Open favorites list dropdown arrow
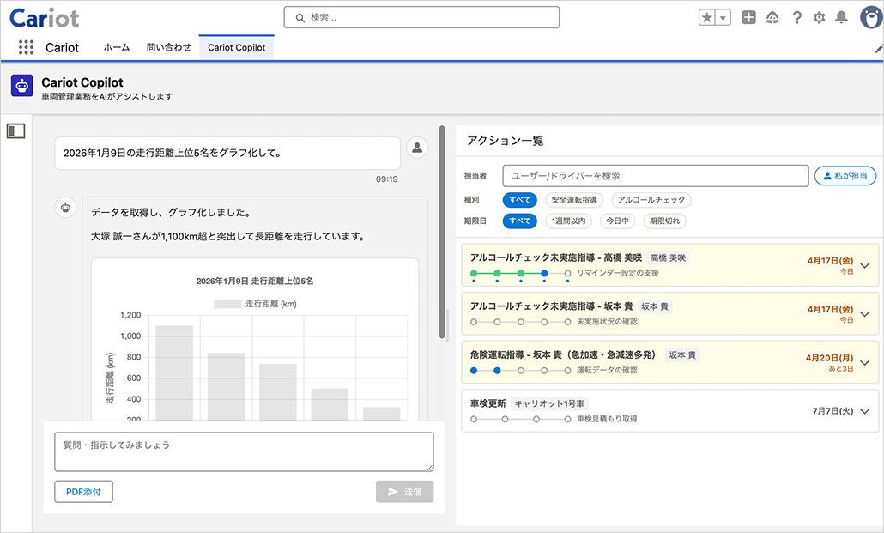The height and width of the screenshot is (533, 884). tap(723, 17)
